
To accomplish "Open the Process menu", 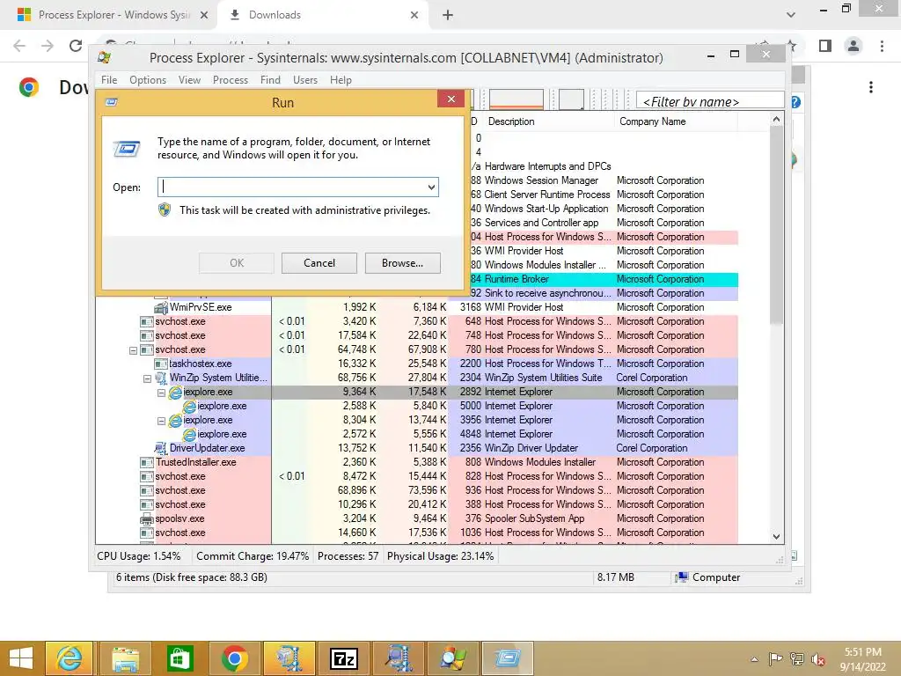I will (231, 80).
